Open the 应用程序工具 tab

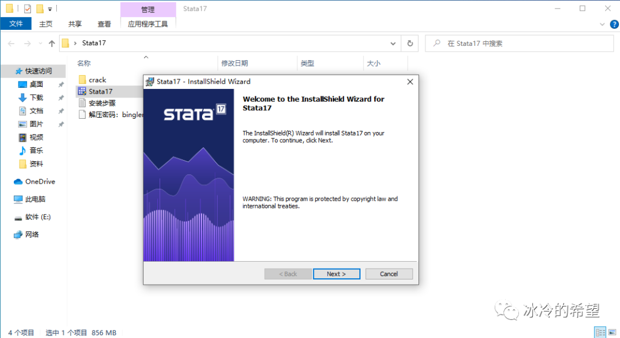148,24
